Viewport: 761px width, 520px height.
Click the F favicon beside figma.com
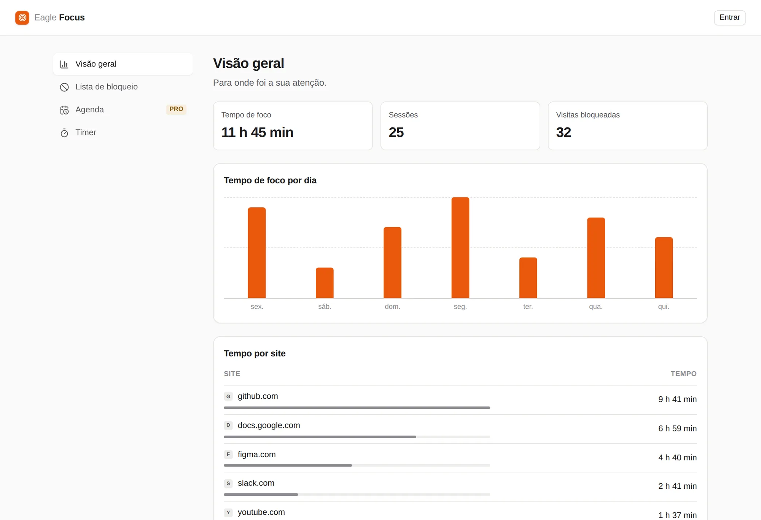coord(228,455)
